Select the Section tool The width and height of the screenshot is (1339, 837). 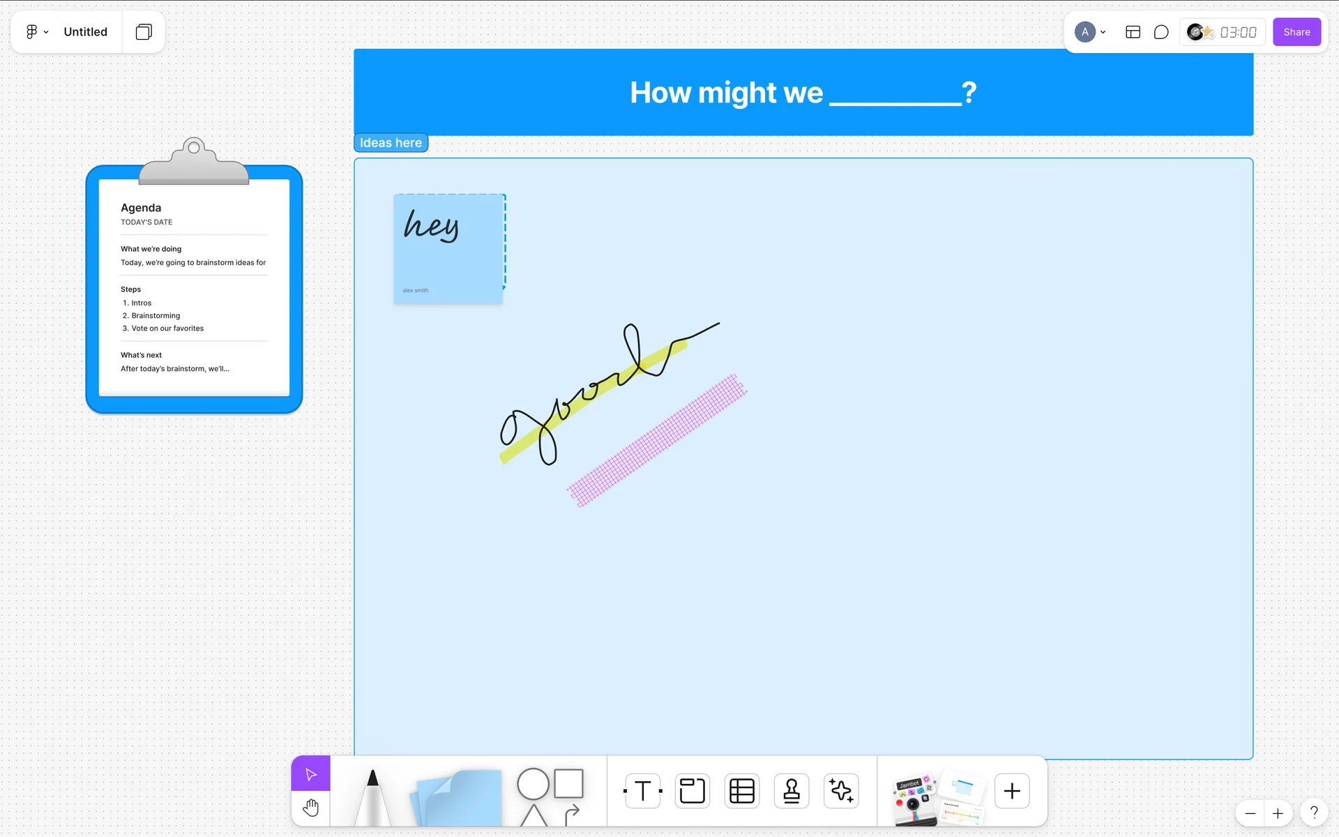point(692,791)
